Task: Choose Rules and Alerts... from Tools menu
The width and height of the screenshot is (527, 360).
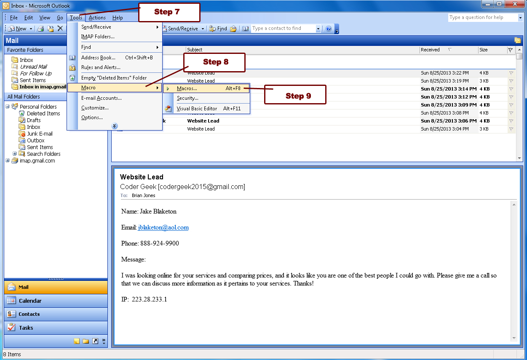Action: point(101,67)
